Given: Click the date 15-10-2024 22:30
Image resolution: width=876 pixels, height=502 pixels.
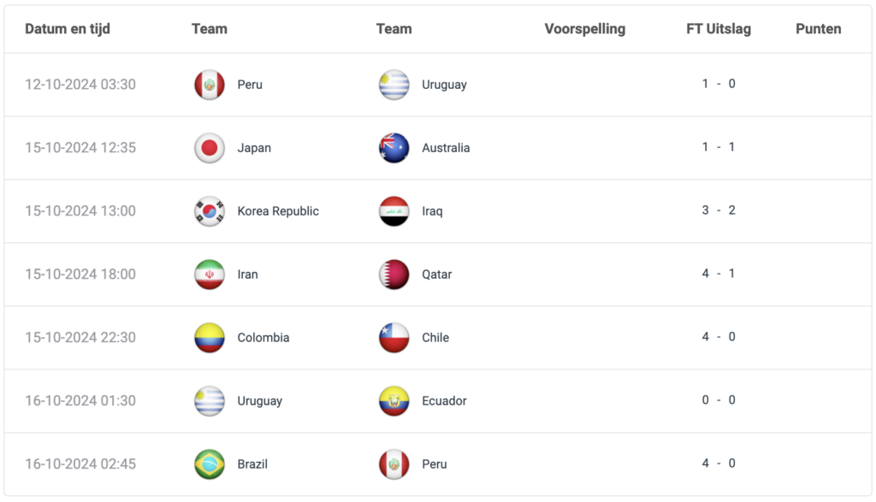Looking at the screenshot, I should click(x=80, y=337).
